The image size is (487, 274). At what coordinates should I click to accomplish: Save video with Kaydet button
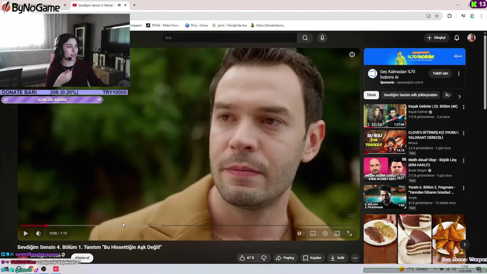click(x=312, y=258)
